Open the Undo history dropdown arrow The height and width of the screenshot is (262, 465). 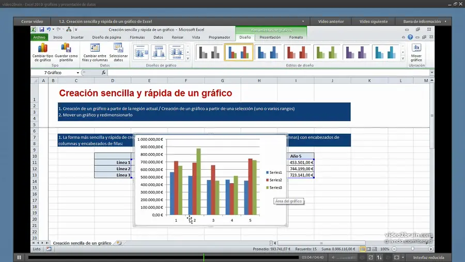[53, 29]
